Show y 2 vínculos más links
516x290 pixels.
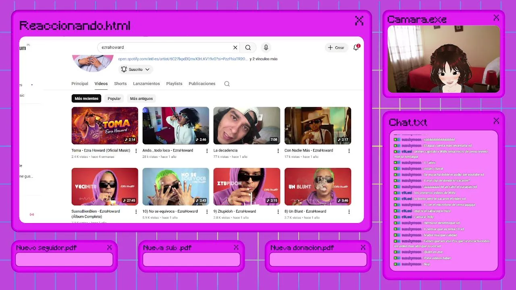coord(264,59)
